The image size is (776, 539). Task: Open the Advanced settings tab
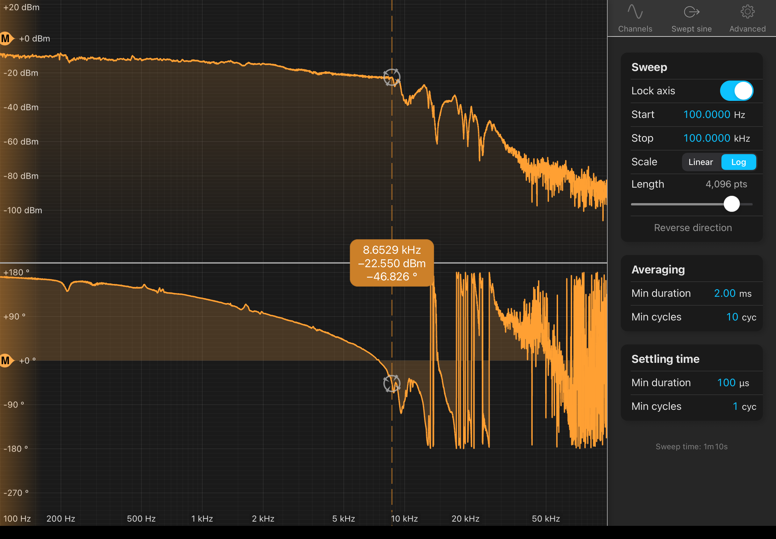(x=747, y=19)
